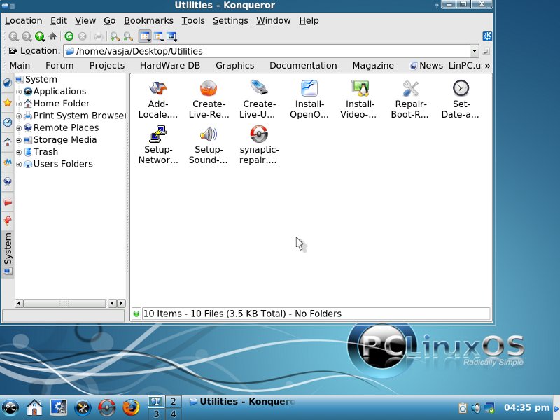Image resolution: width=560 pixels, height=420 pixels.
Task: Click the HardWare DB bookmark link
Action: tap(169, 66)
